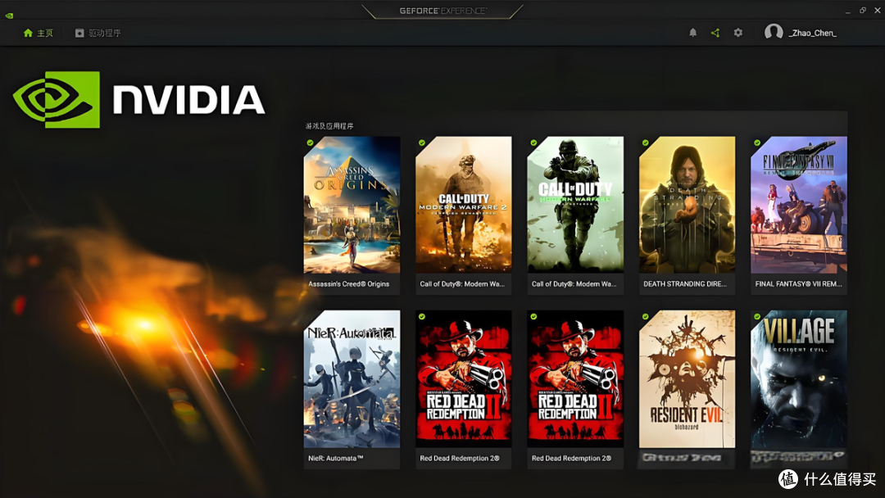Screen dimensions: 885x498
Task: Click the green checkmark badge on Death Stranding
Action: (x=646, y=143)
